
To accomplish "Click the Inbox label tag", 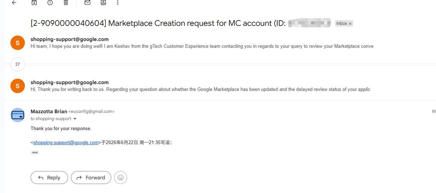I will click(341, 23).
